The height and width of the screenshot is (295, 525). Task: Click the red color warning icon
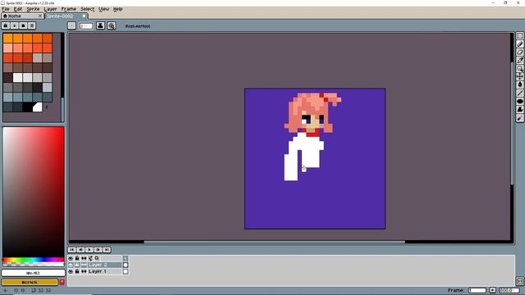click(62, 282)
